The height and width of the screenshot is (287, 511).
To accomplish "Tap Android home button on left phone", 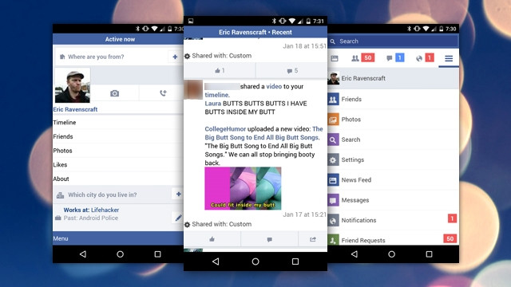I will (120, 254).
